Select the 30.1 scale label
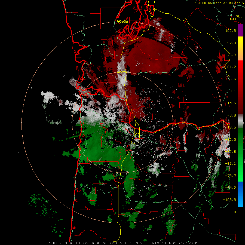Image resolution: width=245 pixels, height=245 pixels. pyautogui.click(x=232, y=91)
